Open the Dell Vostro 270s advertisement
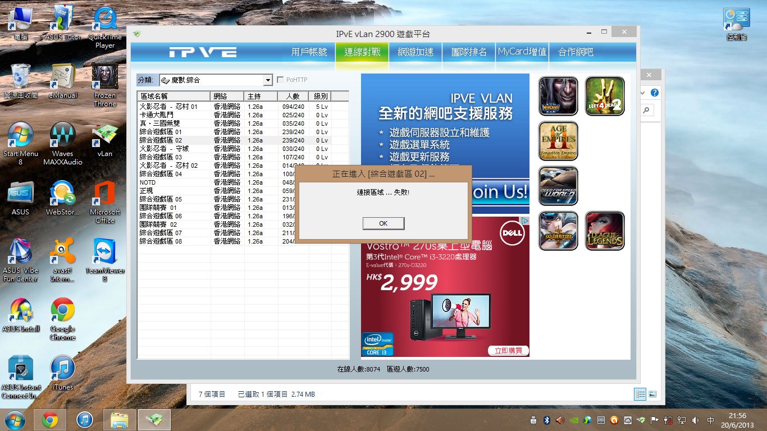The width and height of the screenshot is (767, 431). (445, 286)
